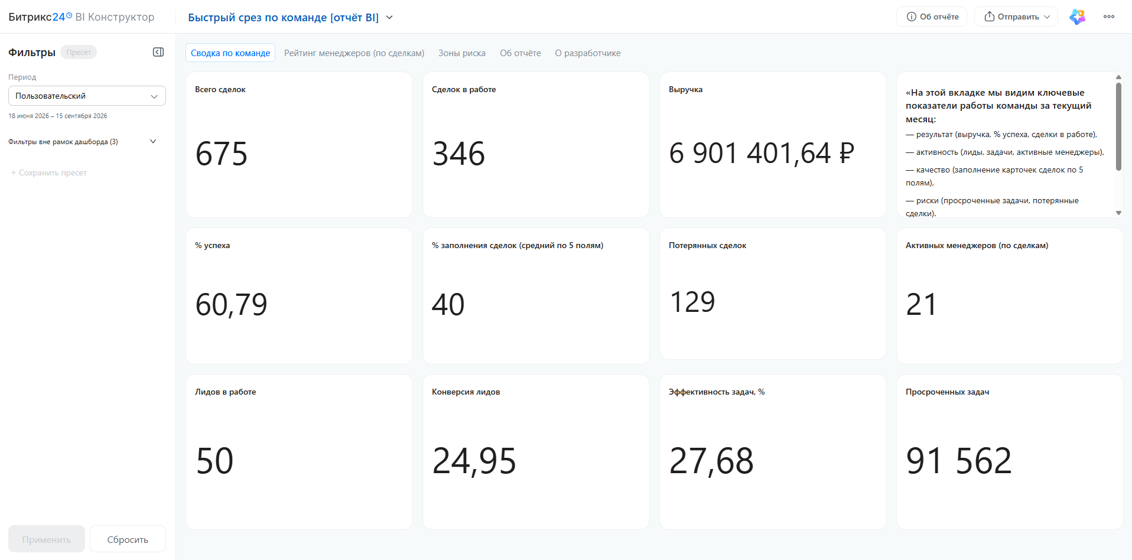Viewport: 1132px width, 560px height.
Task: Click the Просроченных задач card title
Action: tap(947, 392)
